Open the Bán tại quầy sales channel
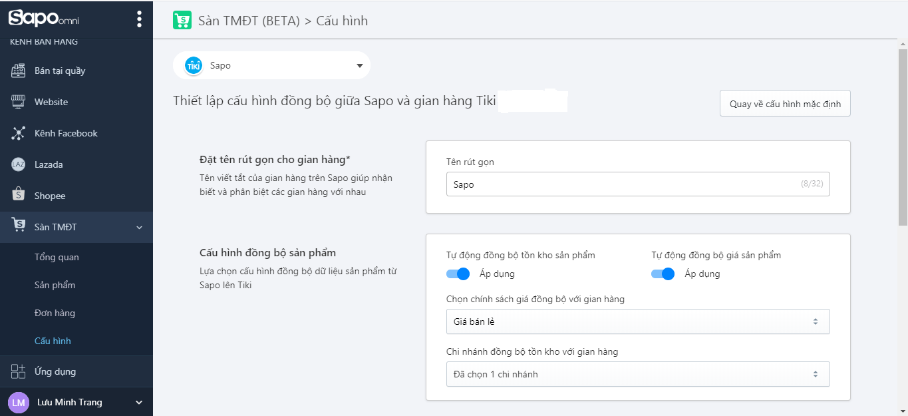The width and height of the screenshot is (908, 416). (x=53, y=70)
